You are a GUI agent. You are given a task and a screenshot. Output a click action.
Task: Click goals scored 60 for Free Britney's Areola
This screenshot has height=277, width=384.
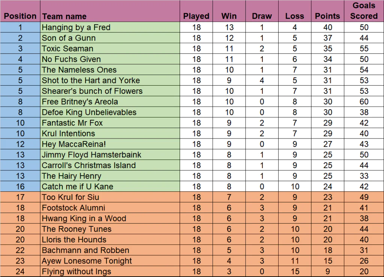pyautogui.click(x=364, y=101)
